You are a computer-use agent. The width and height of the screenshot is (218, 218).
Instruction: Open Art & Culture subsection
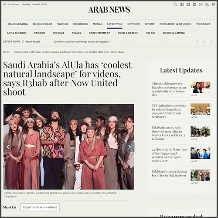point(17,33)
